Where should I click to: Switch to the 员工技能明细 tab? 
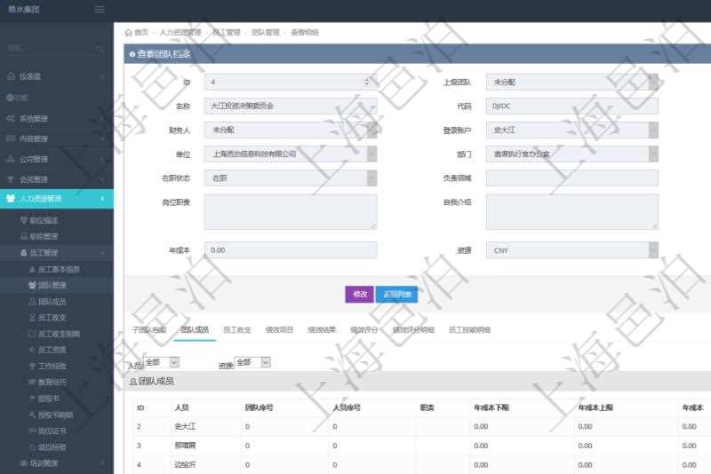coord(469,329)
